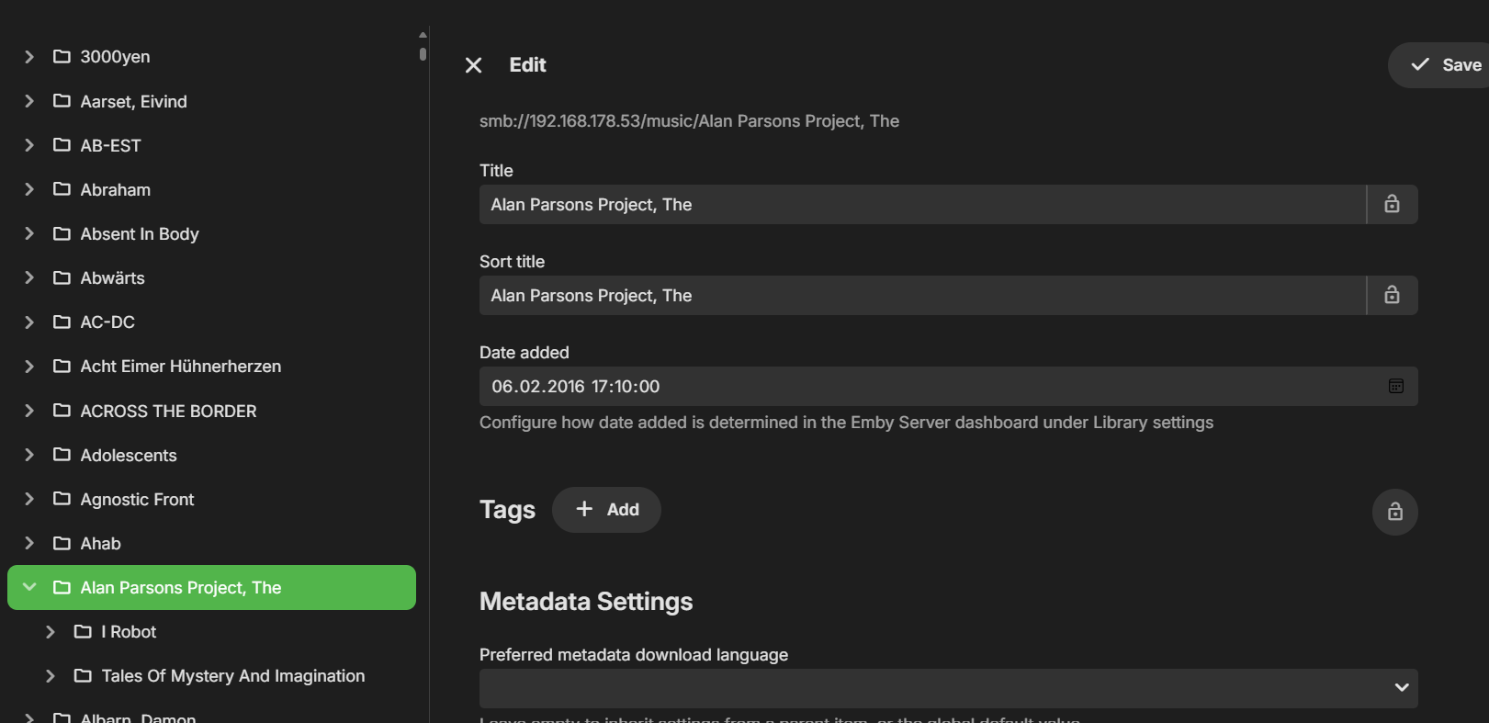Expand the AC-DC folder chevron
Screen dimensions: 1489x723
(29, 322)
